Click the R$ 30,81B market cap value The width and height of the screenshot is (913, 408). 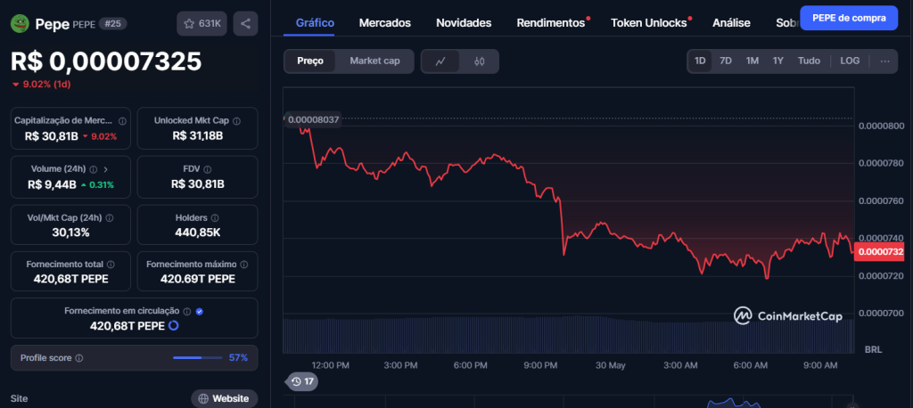point(51,136)
